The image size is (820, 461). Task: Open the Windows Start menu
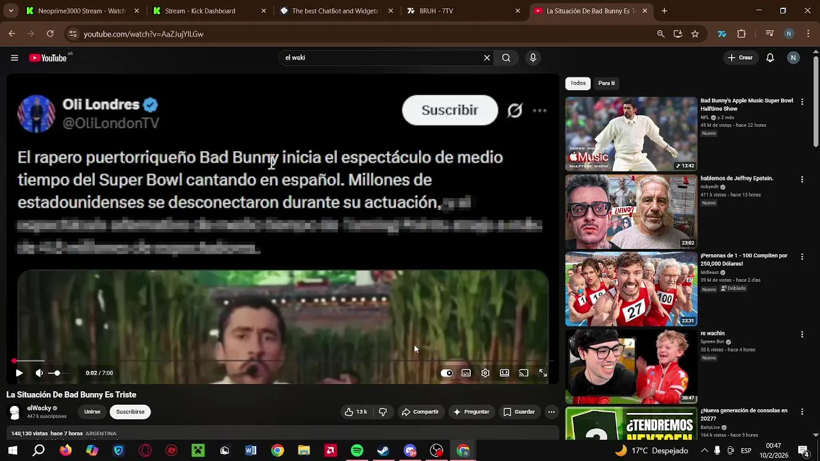pyautogui.click(x=12, y=451)
